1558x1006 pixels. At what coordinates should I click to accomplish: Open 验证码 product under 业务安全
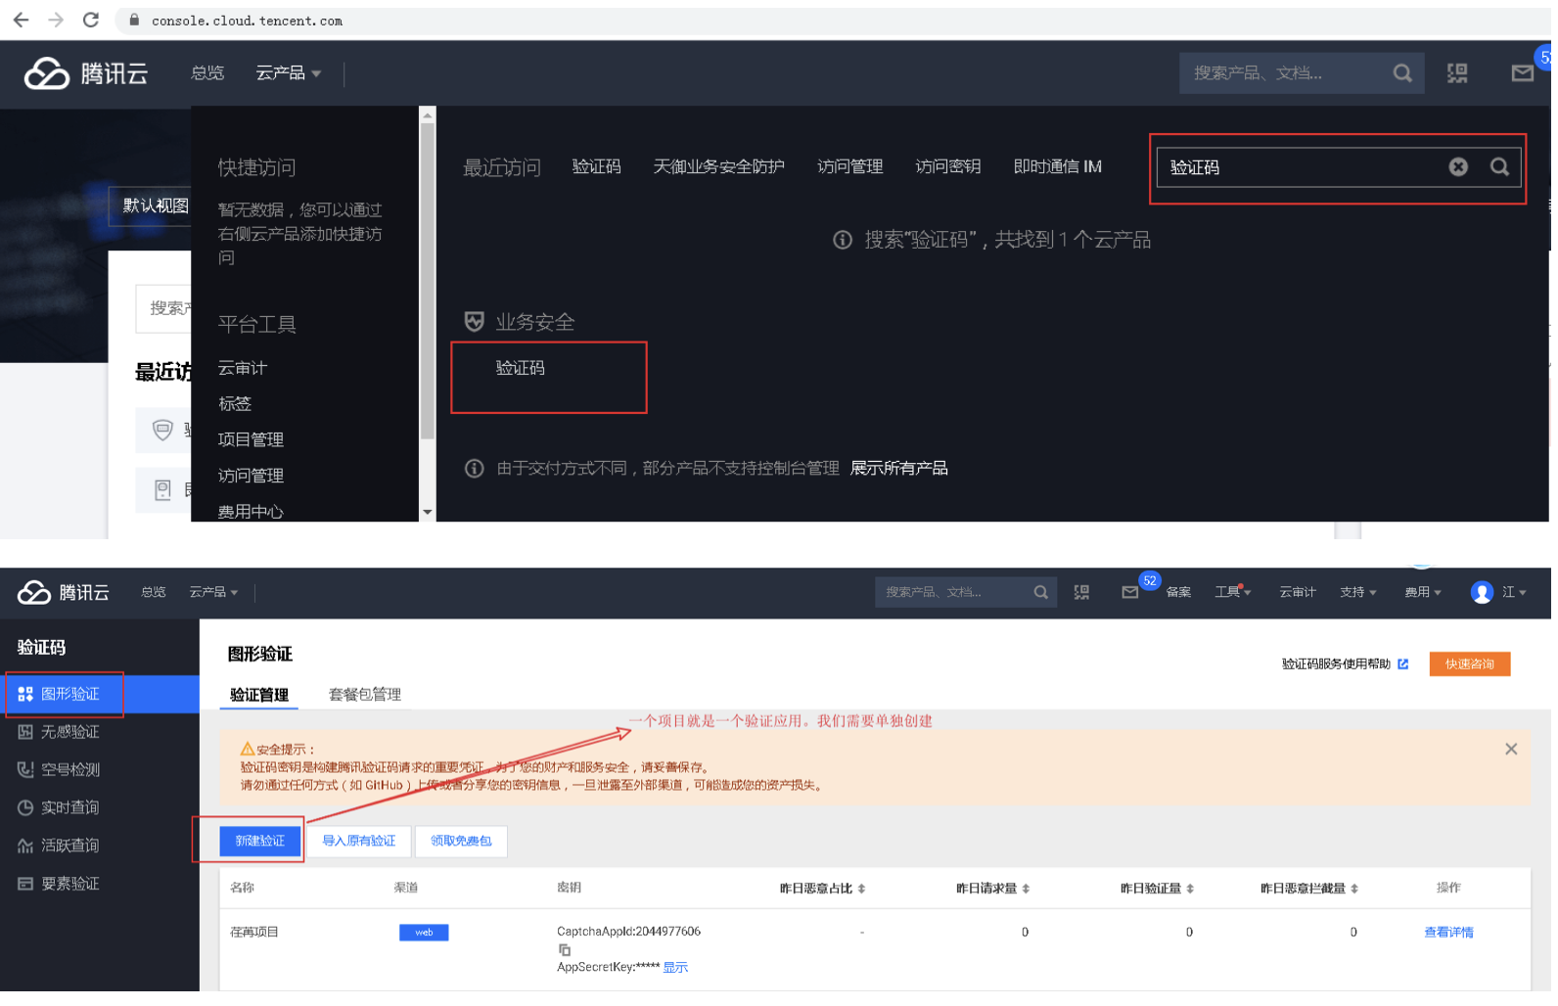pos(523,369)
